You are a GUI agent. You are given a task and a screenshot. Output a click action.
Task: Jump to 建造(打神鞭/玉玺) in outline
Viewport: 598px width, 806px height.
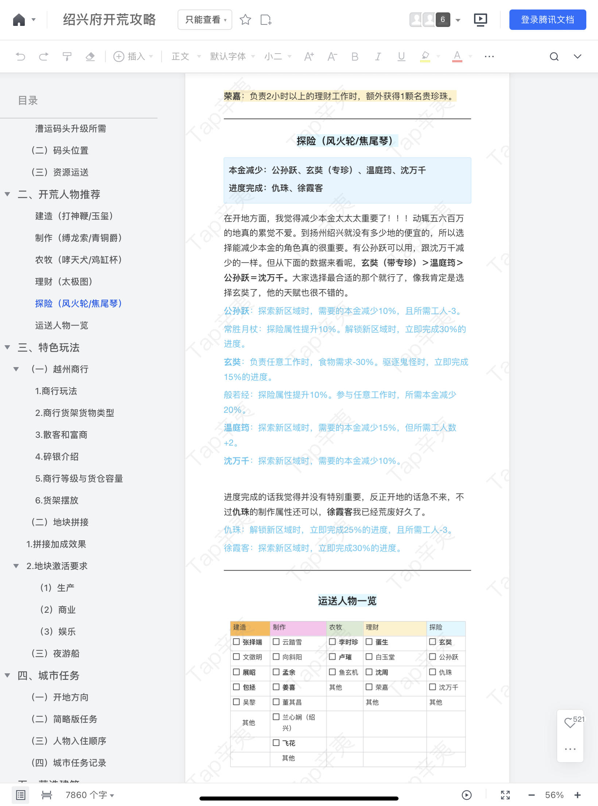click(74, 216)
